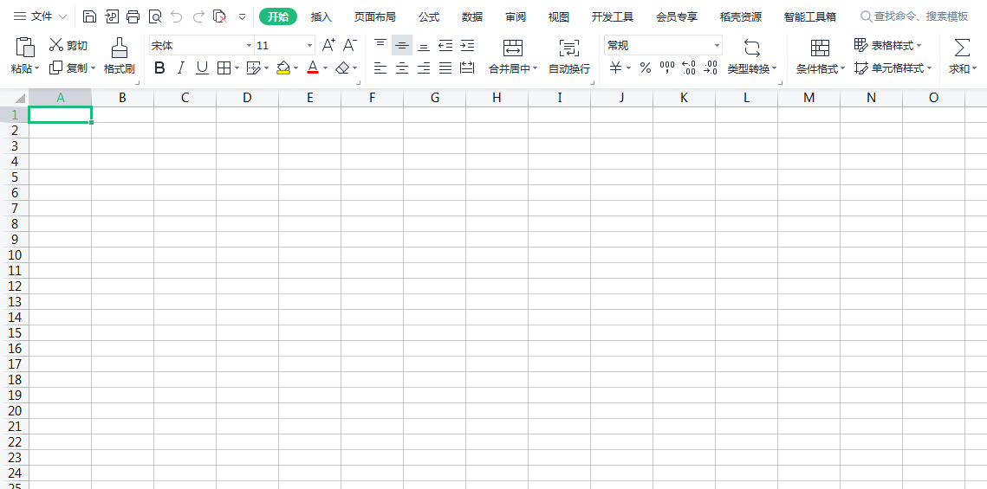Click the Print icon in quick access toolbar
The height and width of the screenshot is (489, 987).
point(133,17)
